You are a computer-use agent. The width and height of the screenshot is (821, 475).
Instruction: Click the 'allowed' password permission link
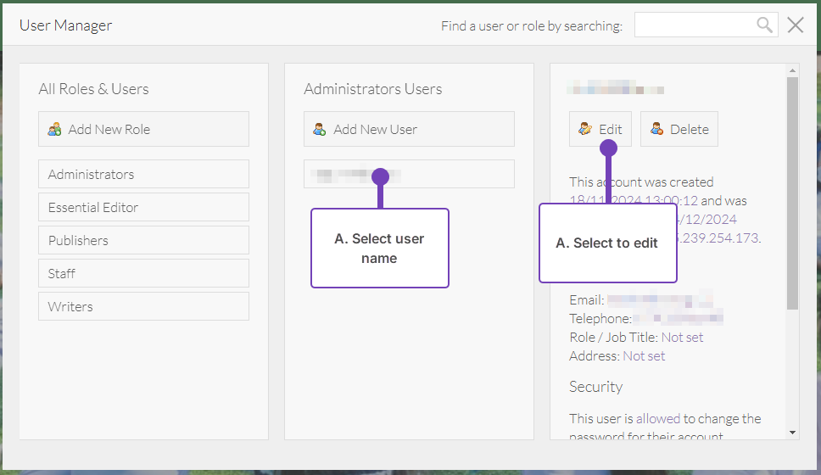(657, 418)
